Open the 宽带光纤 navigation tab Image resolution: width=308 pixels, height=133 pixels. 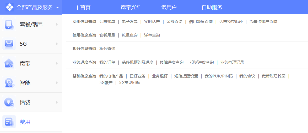[x=131, y=7]
